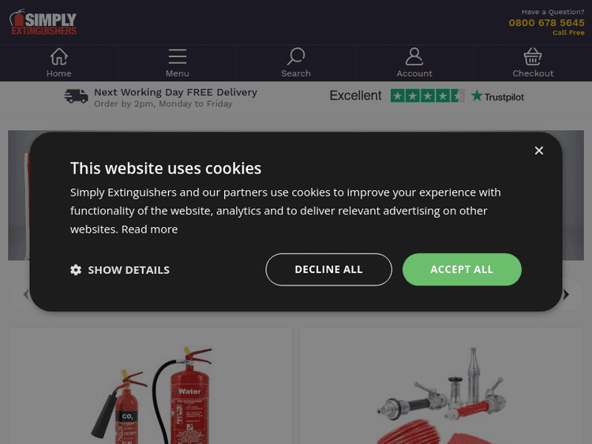This screenshot has height=444, width=592.
Task: Click the gear icon beside Show Details
Action: [x=76, y=270]
